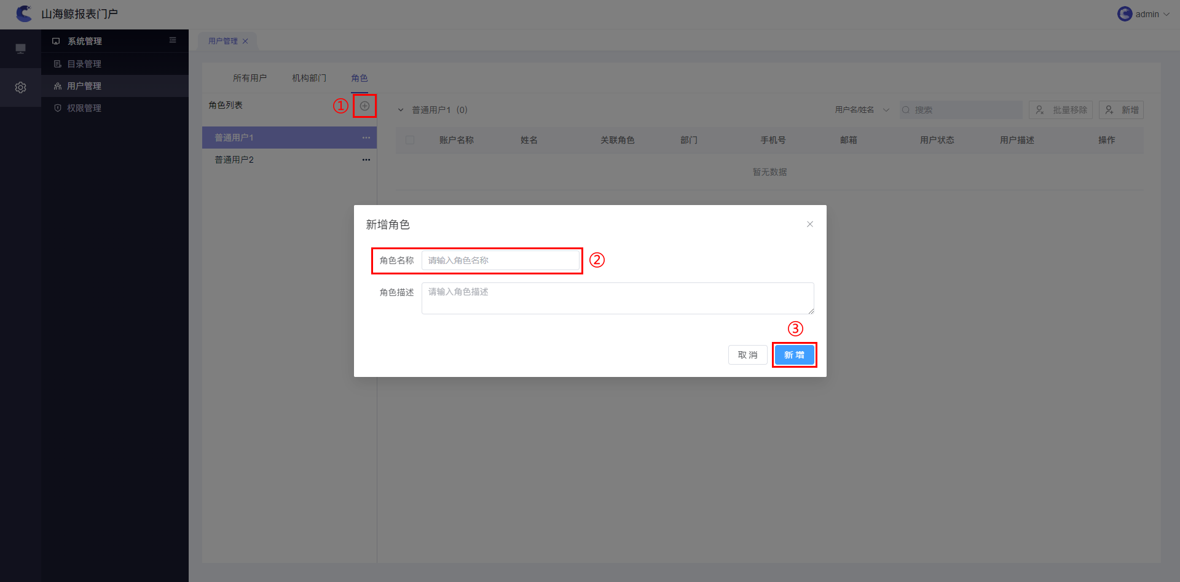
Task: Click the 山海鲸报表门户 logo icon
Action: 24,14
